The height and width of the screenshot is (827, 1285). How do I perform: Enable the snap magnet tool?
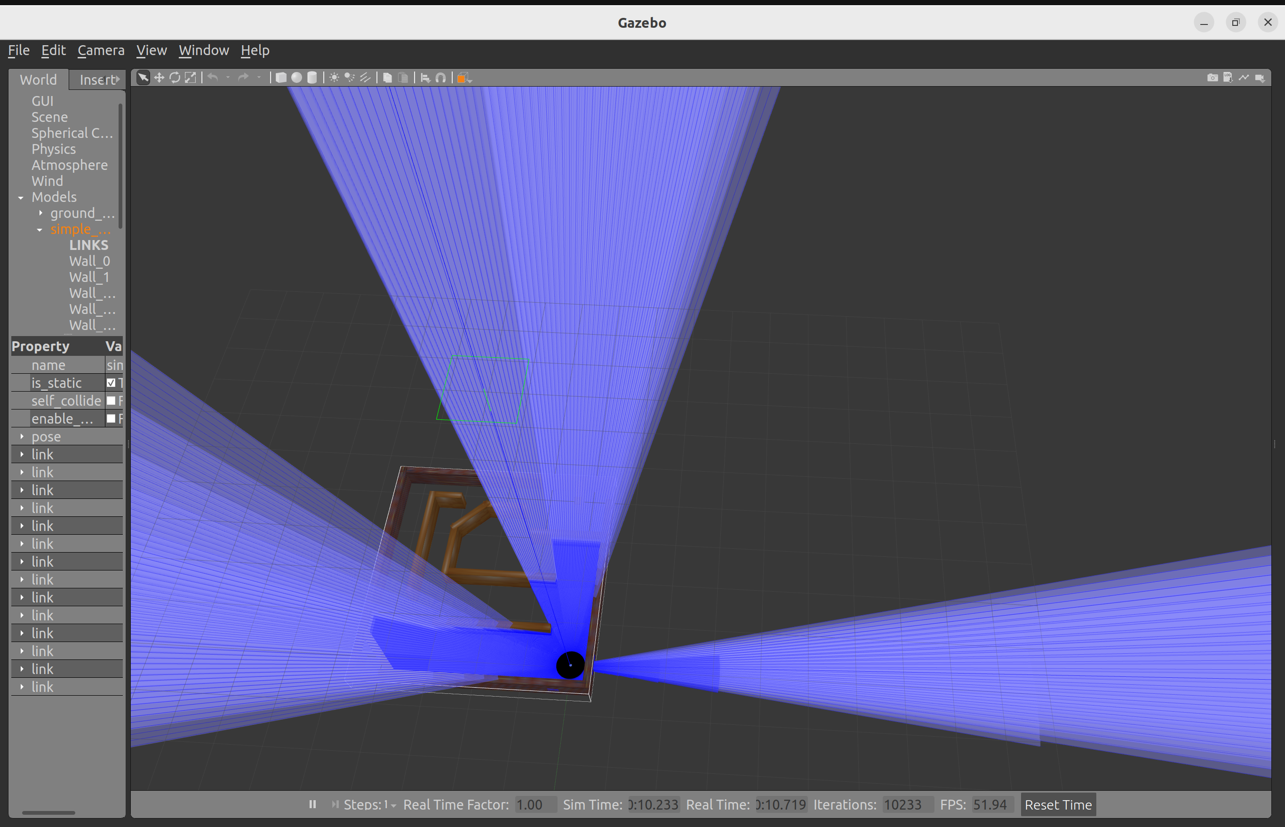(x=441, y=78)
